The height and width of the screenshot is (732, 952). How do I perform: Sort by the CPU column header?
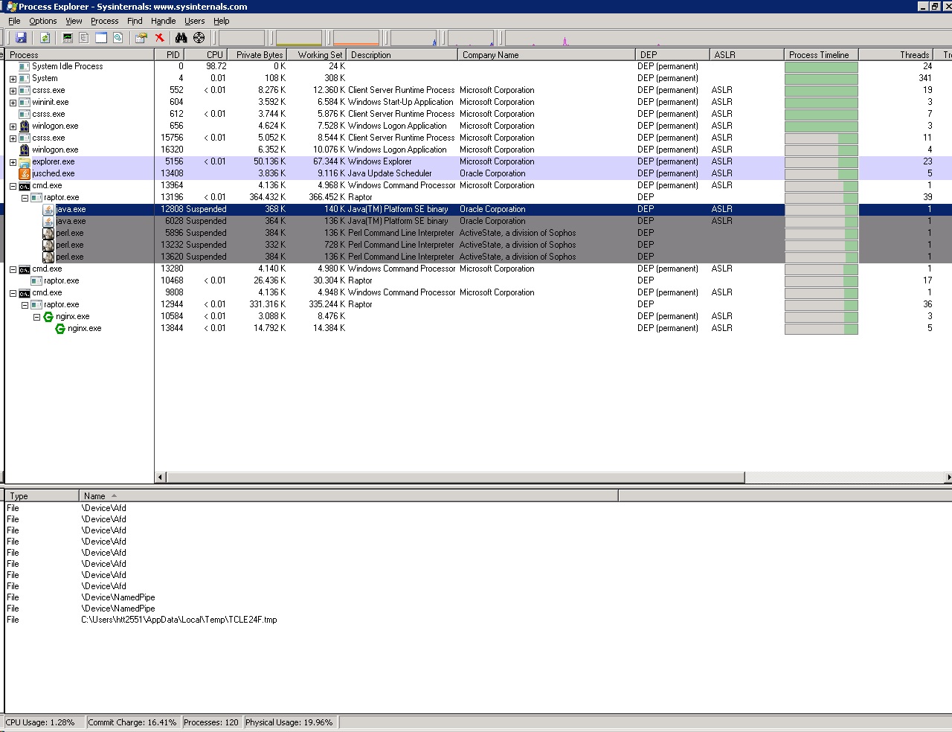(206, 54)
